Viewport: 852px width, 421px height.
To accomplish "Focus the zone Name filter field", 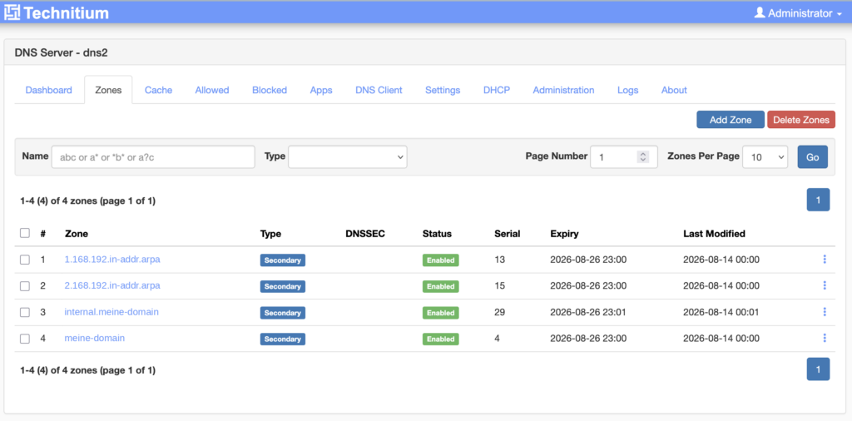I will click(x=153, y=157).
